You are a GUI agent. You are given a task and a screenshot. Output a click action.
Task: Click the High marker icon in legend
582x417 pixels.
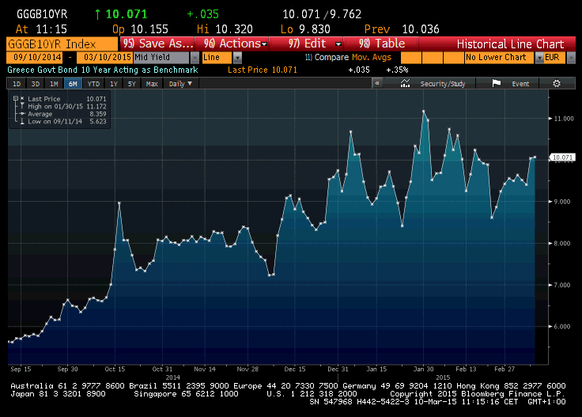pyautogui.click(x=22, y=106)
